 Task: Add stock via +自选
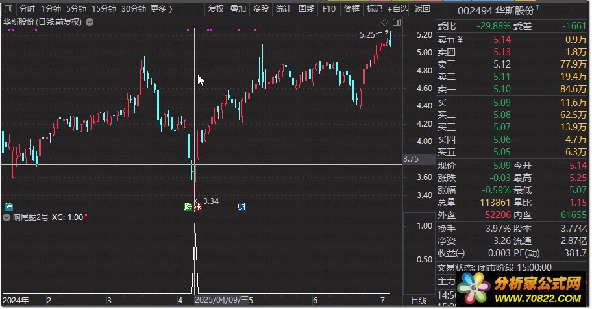398,8
